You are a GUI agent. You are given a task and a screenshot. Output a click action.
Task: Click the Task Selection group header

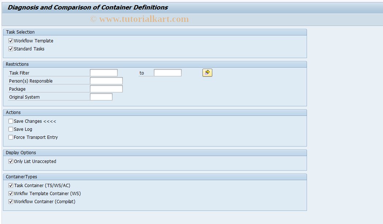(x=155, y=32)
